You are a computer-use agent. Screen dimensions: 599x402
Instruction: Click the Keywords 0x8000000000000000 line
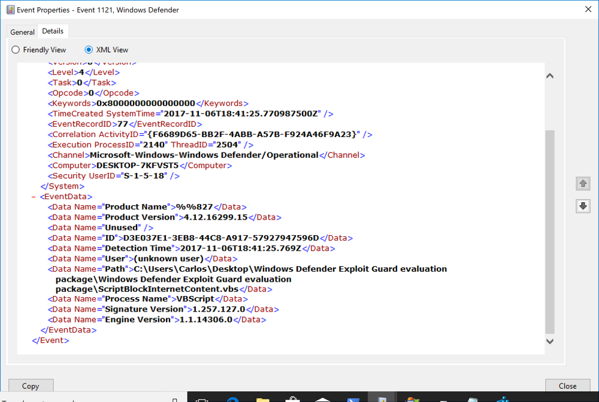(x=148, y=103)
